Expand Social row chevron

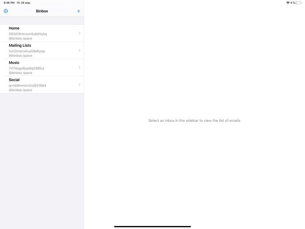coord(80,85)
